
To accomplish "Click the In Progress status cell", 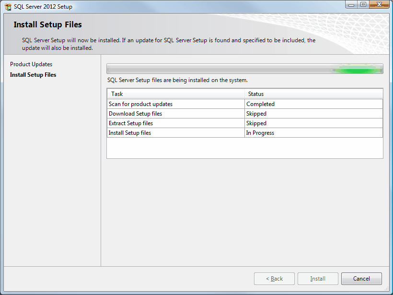I will (314, 133).
